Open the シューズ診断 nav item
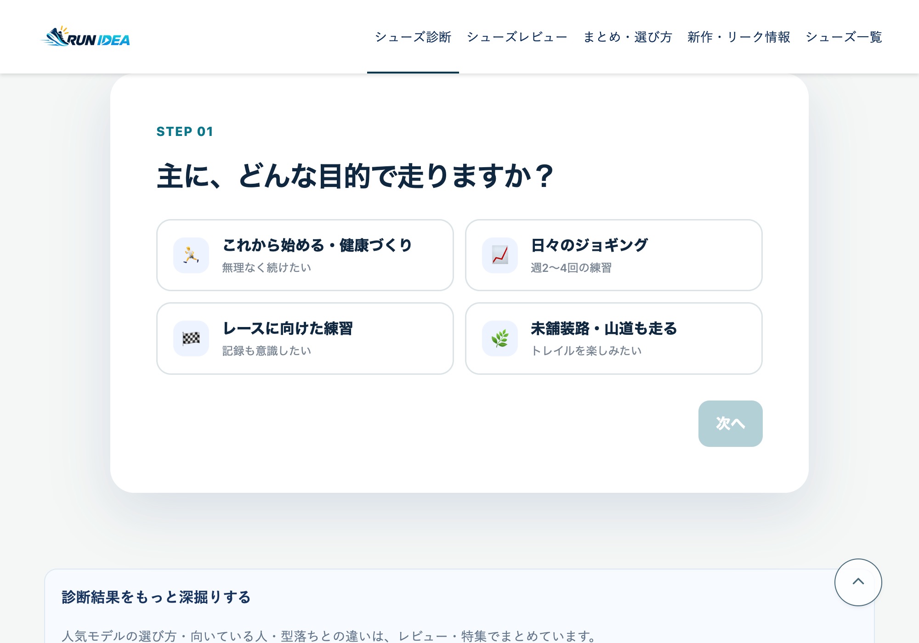919x643 pixels. [x=413, y=37]
